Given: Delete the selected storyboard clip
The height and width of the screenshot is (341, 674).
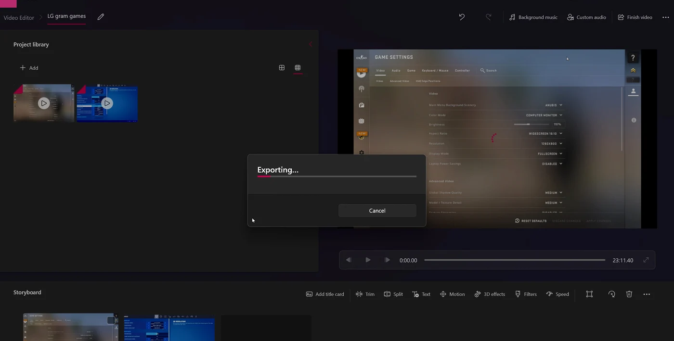Looking at the screenshot, I should (x=629, y=294).
